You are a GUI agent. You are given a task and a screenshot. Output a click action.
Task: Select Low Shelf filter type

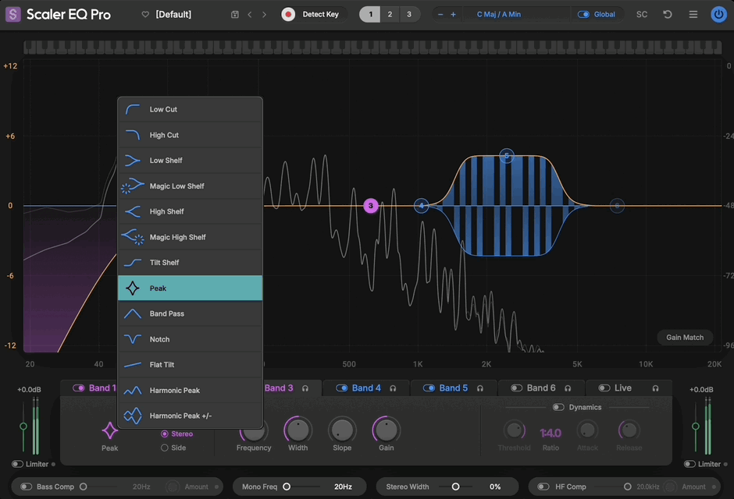pos(190,161)
